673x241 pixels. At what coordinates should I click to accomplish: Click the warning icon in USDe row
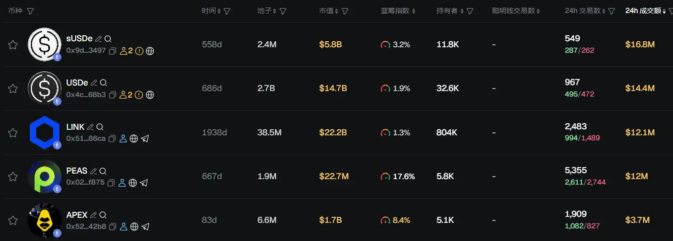139,95
